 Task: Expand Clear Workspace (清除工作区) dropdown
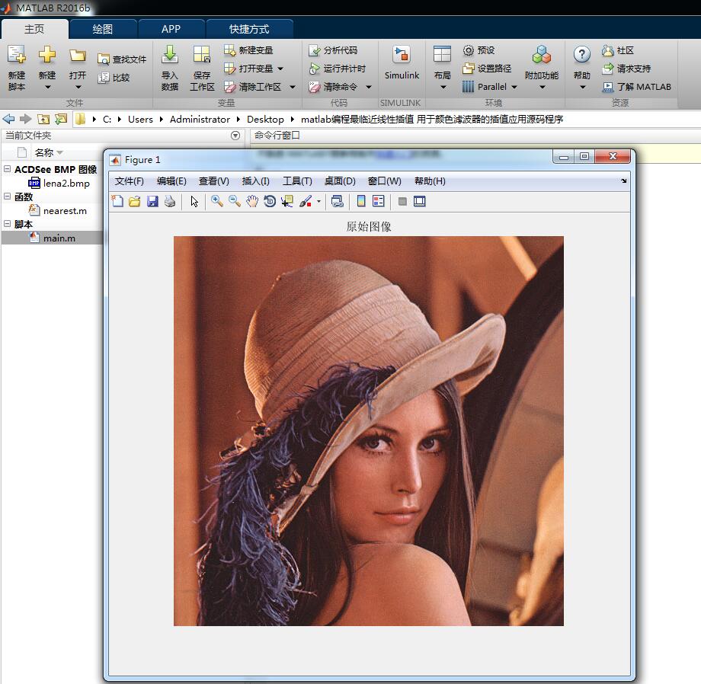(x=293, y=87)
